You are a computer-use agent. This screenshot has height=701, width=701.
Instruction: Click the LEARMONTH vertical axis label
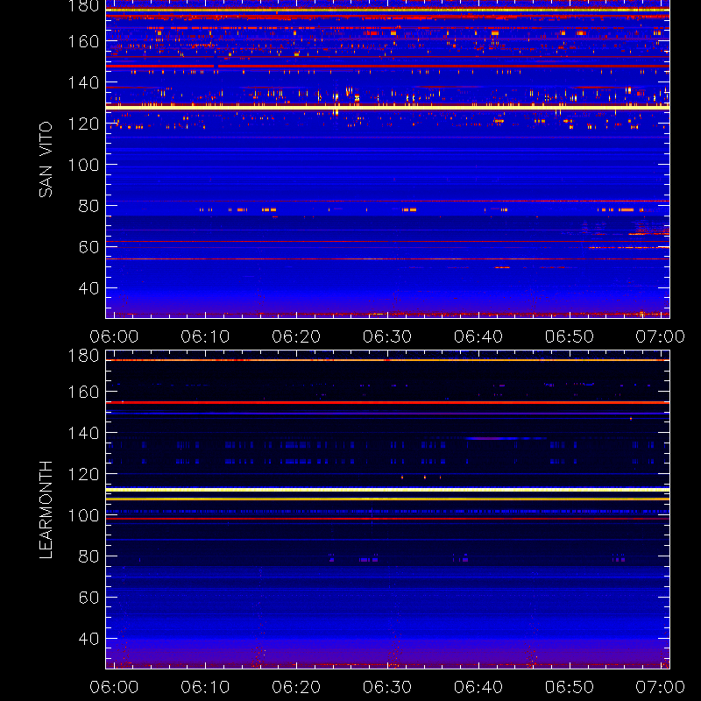pos(46,510)
